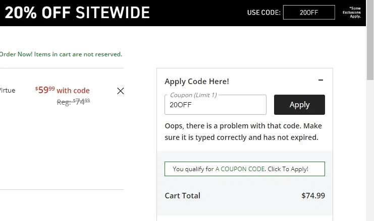Click the 'You qualify for A COUPON CODE' box

click(x=244, y=169)
